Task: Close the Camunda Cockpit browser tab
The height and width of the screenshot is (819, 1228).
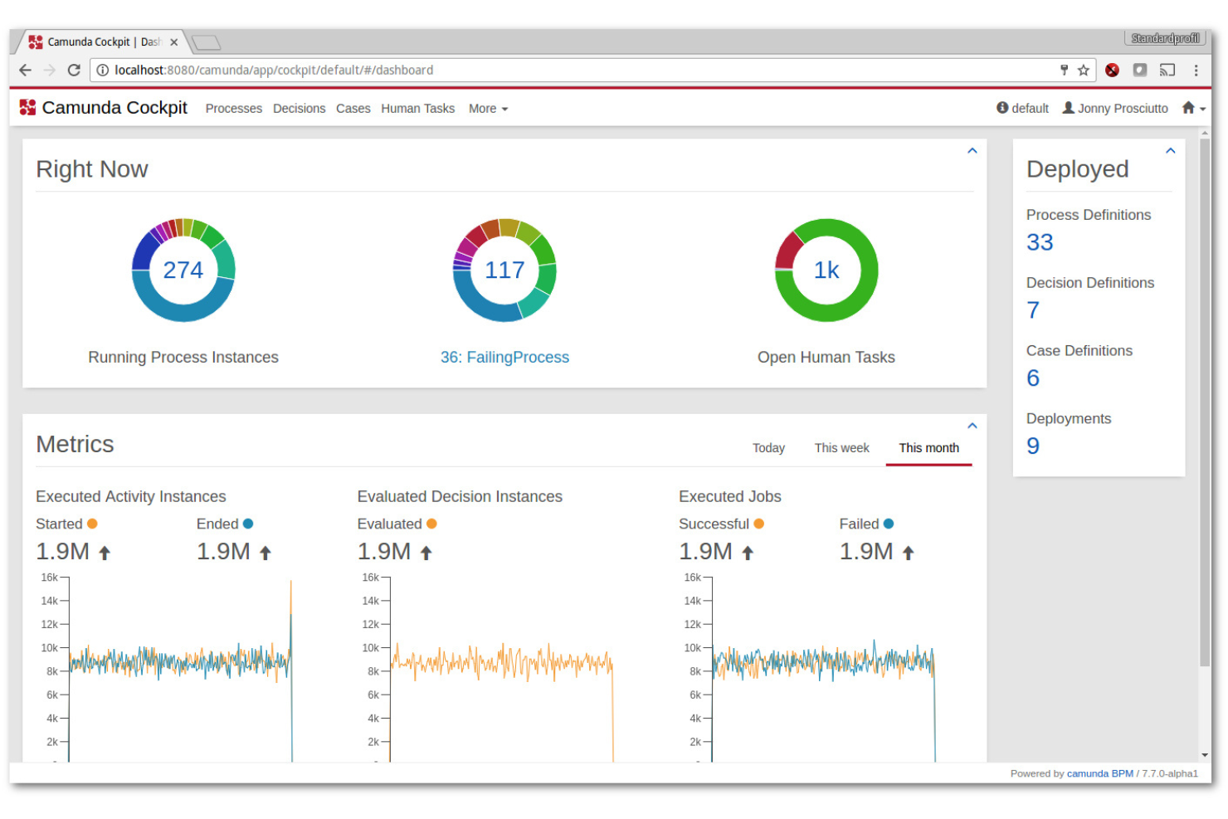Action: [x=174, y=42]
